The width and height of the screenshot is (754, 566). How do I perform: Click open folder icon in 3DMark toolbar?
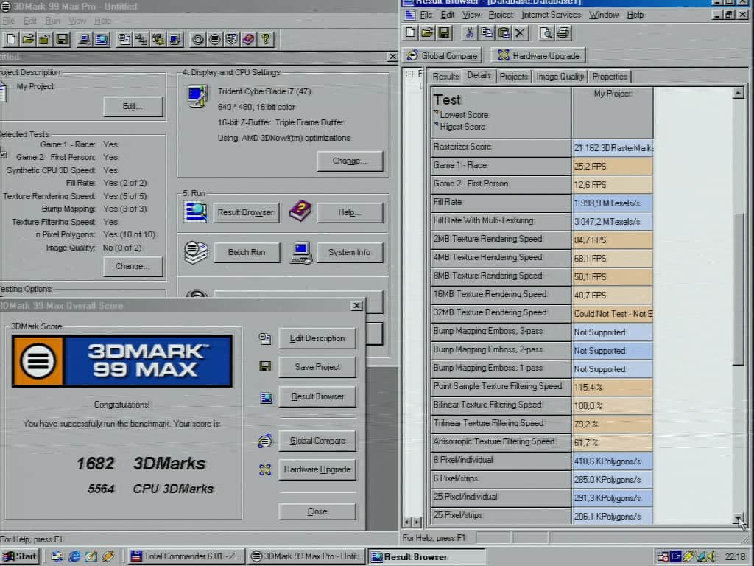click(28, 40)
